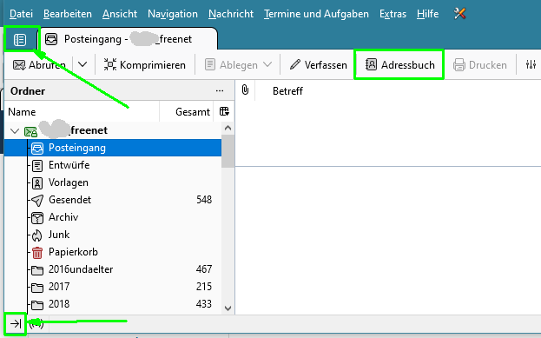Click the Ablegen toolbar button
The width and height of the screenshot is (541, 338).
(x=231, y=64)
